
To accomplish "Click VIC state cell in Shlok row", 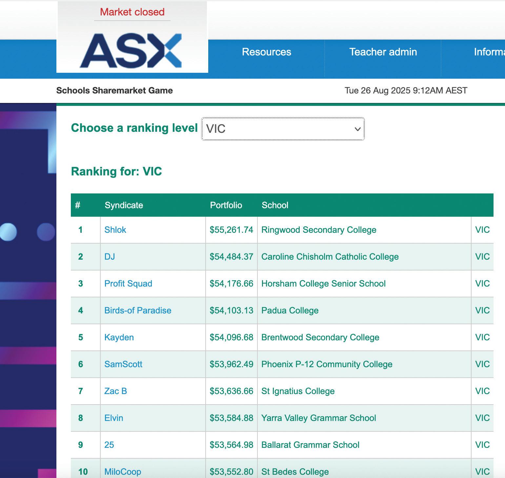I will coord(482,230).
